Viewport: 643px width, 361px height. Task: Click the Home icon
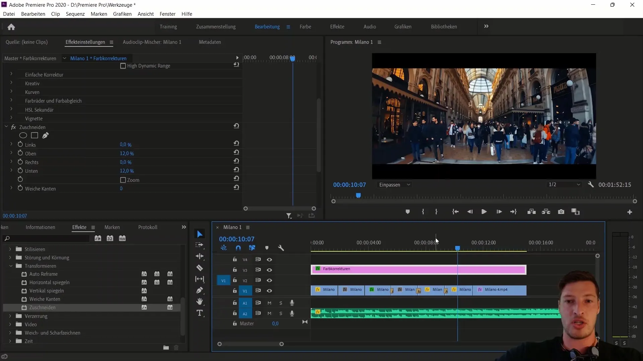[x=11, y=27]
